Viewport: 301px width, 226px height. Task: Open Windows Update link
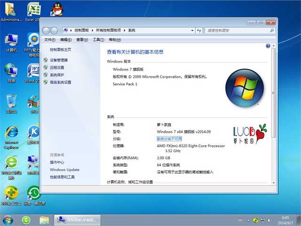(64, 169)
